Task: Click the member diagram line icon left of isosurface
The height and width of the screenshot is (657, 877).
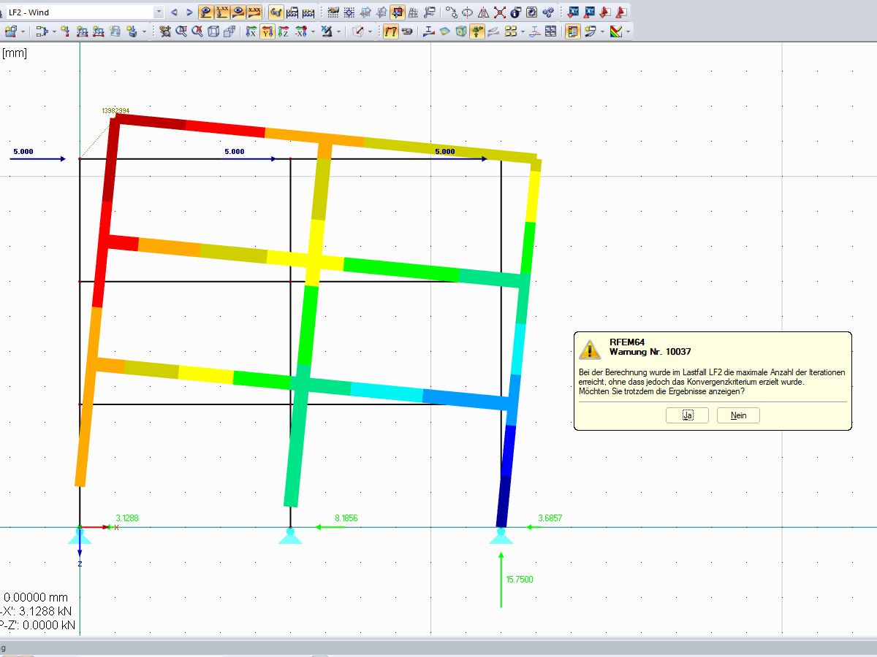Action: (428, 31)
